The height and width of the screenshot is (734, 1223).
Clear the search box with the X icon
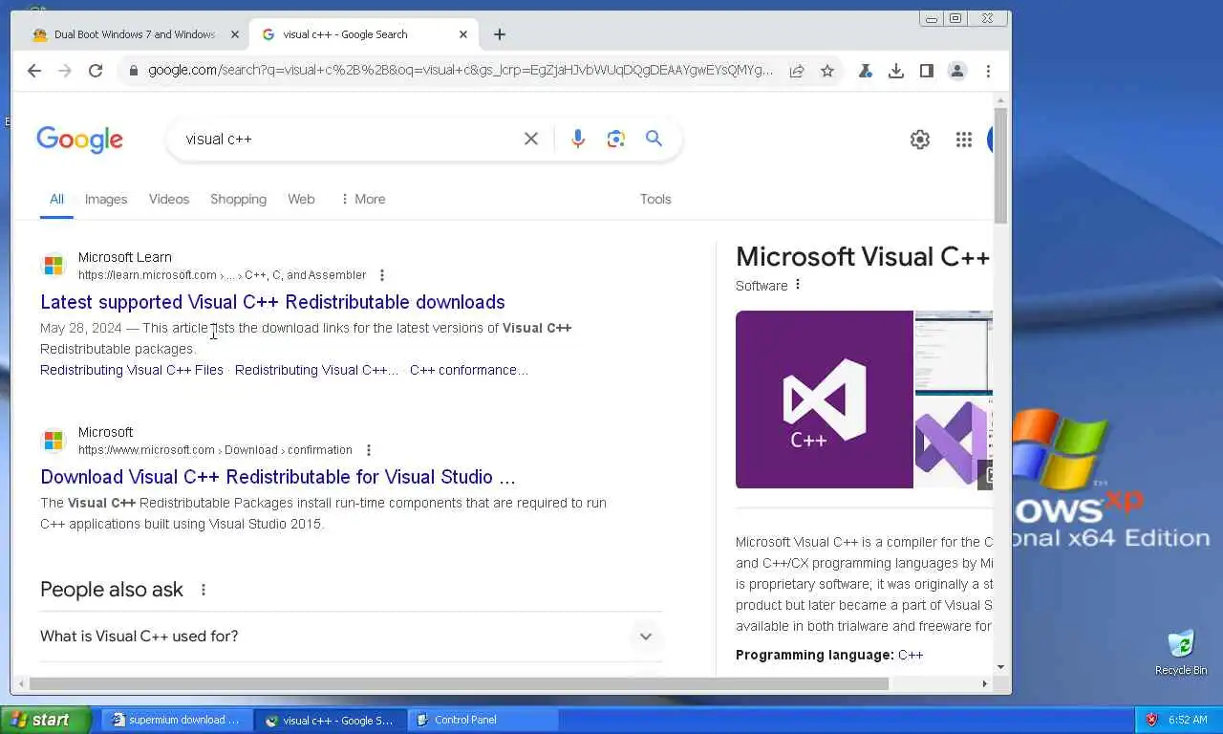531,139
